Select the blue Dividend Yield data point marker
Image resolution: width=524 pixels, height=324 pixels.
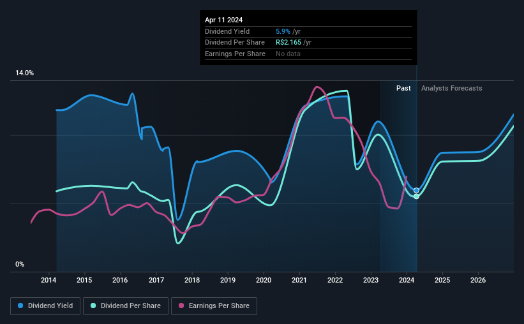click(416, 191)
